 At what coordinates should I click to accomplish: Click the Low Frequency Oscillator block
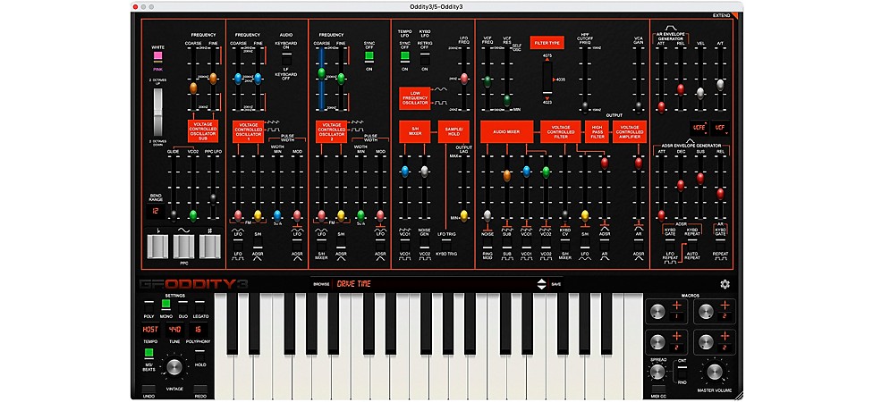[415, 98]
